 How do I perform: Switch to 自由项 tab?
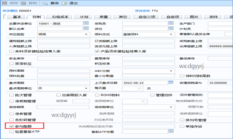pyautogui.click(x=173, y=17)
